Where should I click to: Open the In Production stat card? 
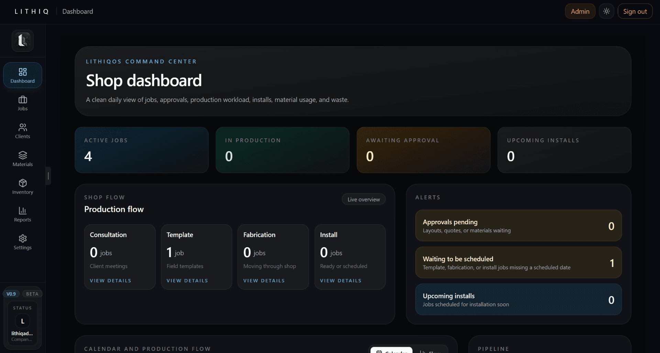283,150
